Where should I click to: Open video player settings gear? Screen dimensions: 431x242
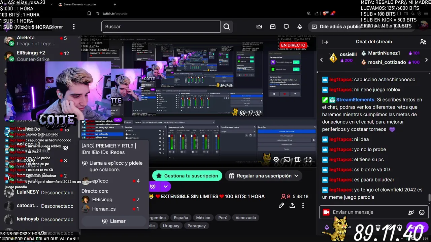[x=276, y=159]
